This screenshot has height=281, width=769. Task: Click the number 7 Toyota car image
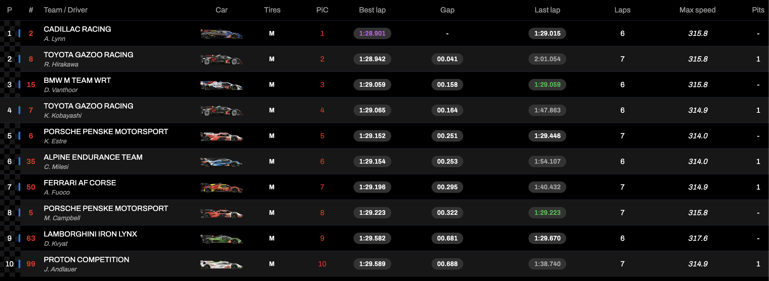pyautogui.click(x=221, y=111)
